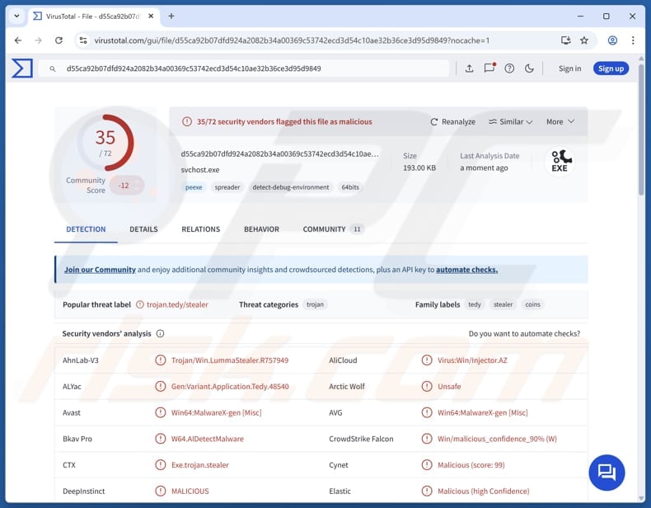
Task: Click the tedy family label chip
Action: point(475,304)
